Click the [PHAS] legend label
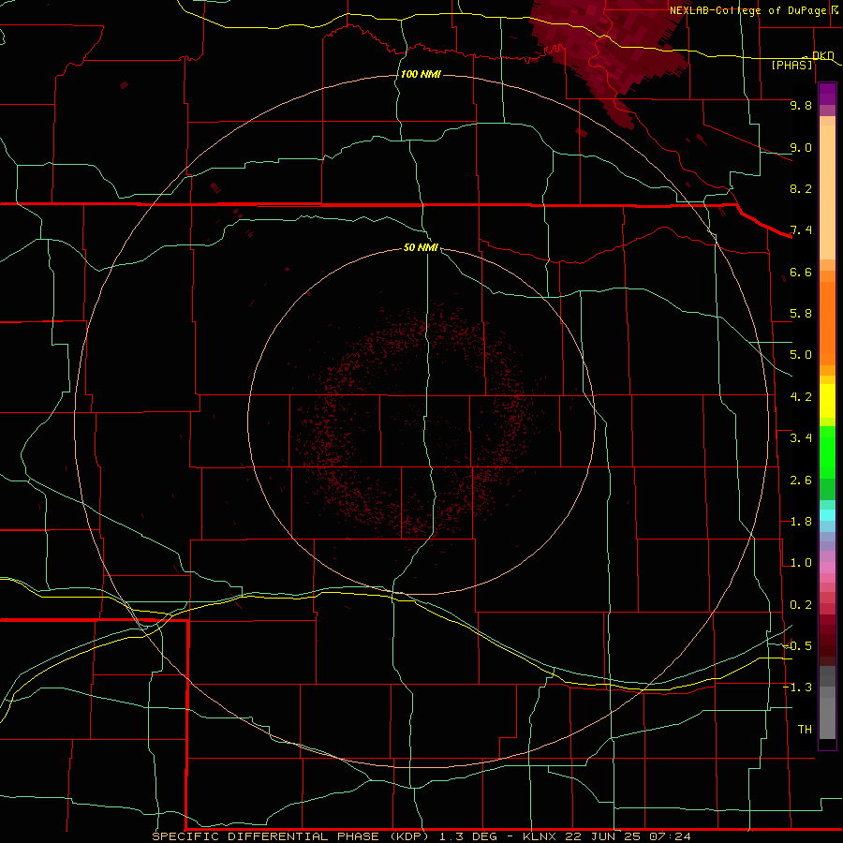This screenshot has width=843, height=843. click(791, 65)
